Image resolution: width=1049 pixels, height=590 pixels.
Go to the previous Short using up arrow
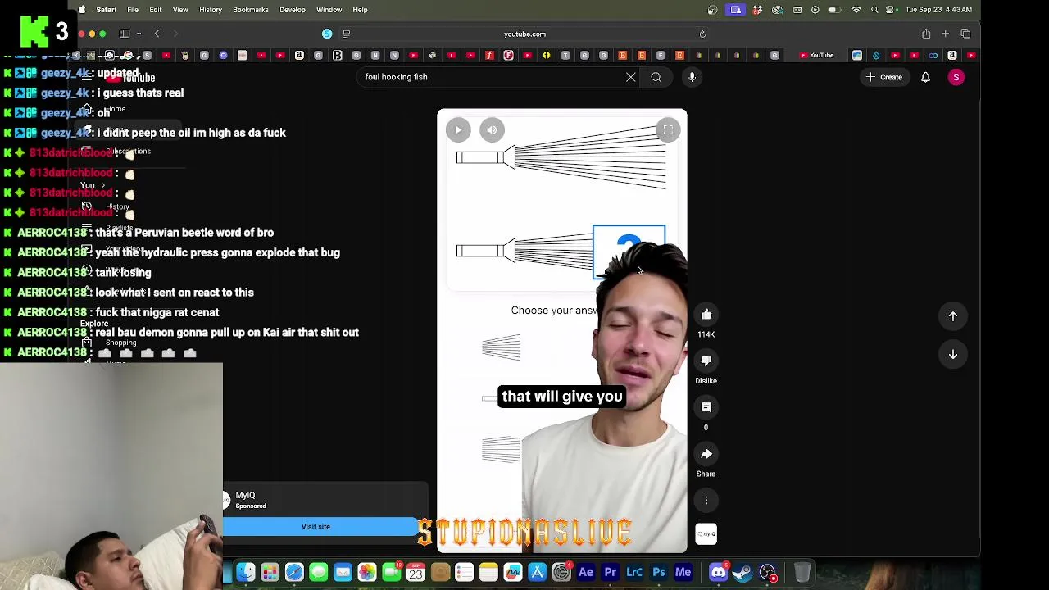point(953,316)
